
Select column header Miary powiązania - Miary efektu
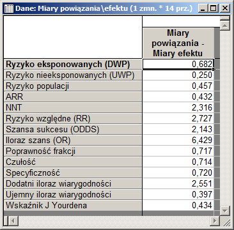pos(178,43)
